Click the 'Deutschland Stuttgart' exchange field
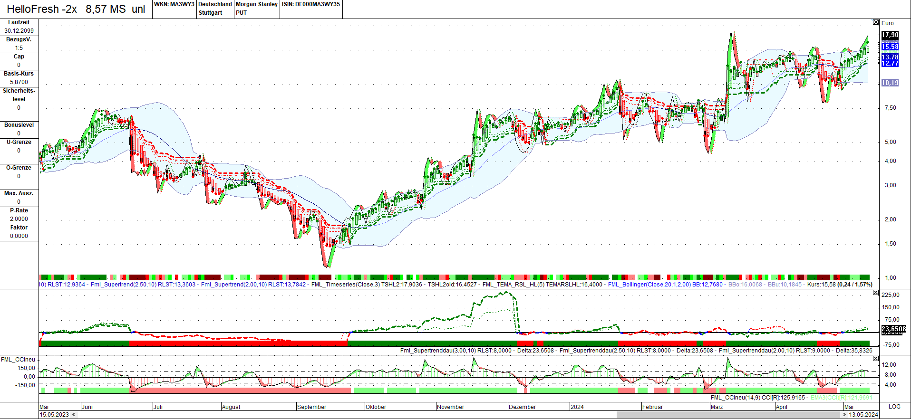The height and width of the screenshot is (419, 911). pyautogui.click(x=215, y=9)
